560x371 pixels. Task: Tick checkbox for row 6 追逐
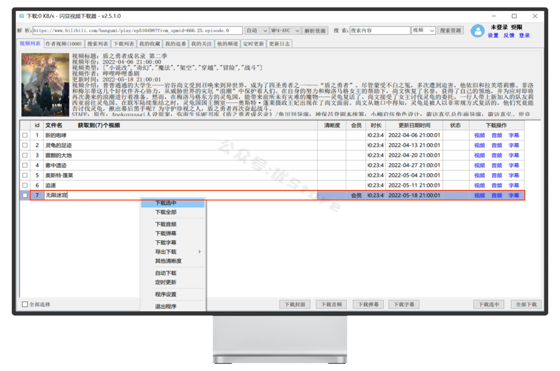25,186
